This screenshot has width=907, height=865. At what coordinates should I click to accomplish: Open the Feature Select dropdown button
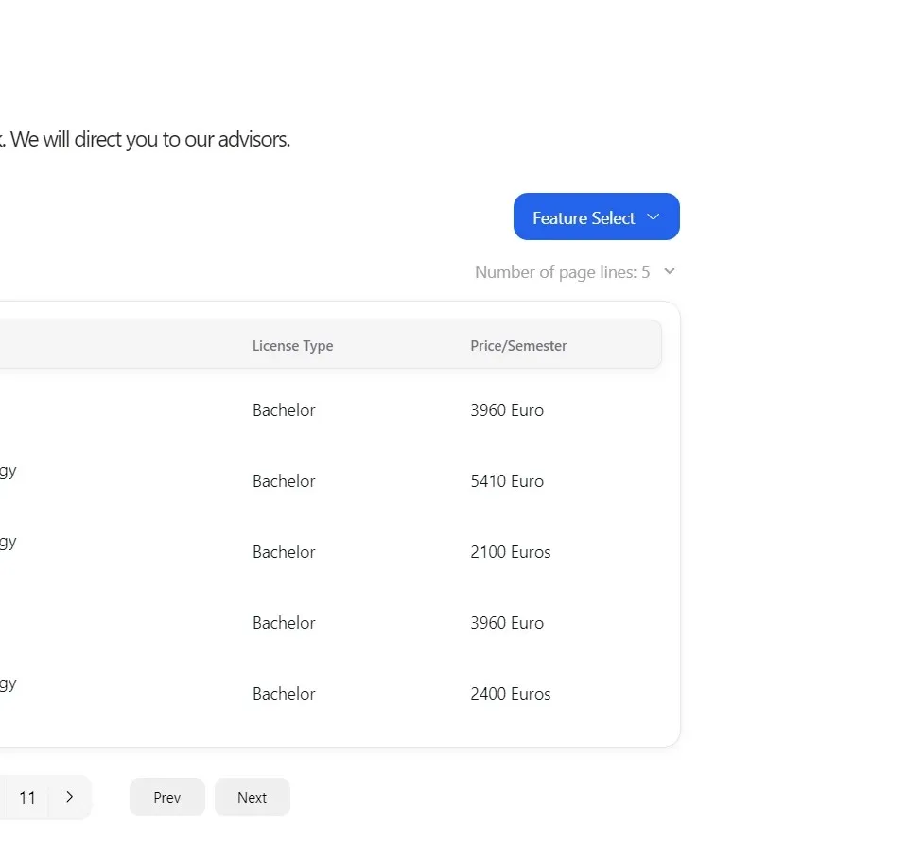pos(595,217)
